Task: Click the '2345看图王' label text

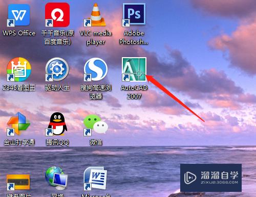Action: (x=19, y=88)
